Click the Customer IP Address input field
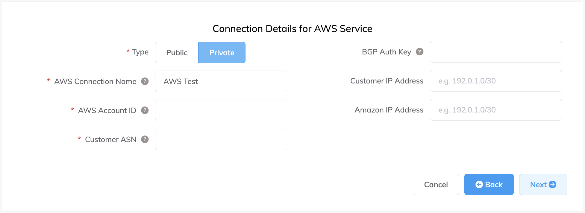 coord(495,81)
